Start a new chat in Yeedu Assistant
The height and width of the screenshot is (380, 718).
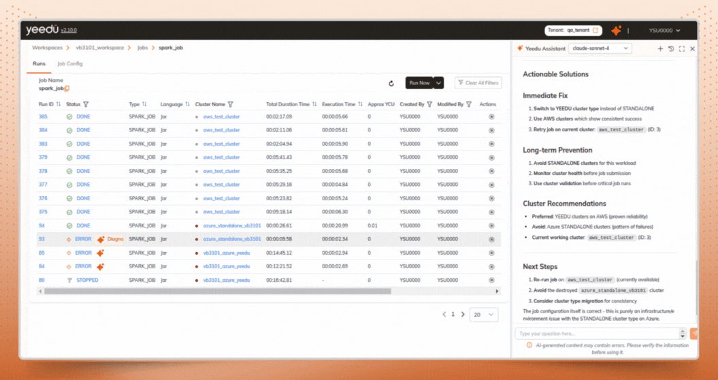pos(660,48)
